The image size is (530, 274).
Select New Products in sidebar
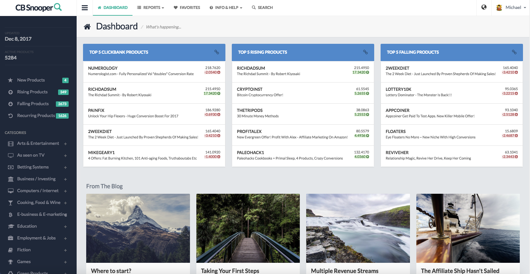pos(31,80)
